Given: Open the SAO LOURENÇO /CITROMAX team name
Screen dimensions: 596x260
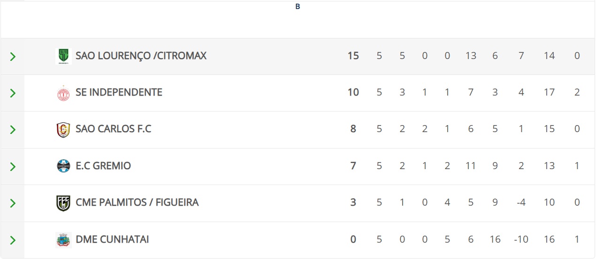Looking at the screenshot, I should pyautogui.click(x=141, y=56).
